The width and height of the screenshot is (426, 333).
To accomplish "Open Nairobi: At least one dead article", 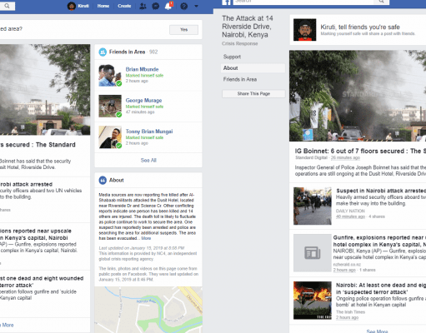I will [x=381, y=288].
